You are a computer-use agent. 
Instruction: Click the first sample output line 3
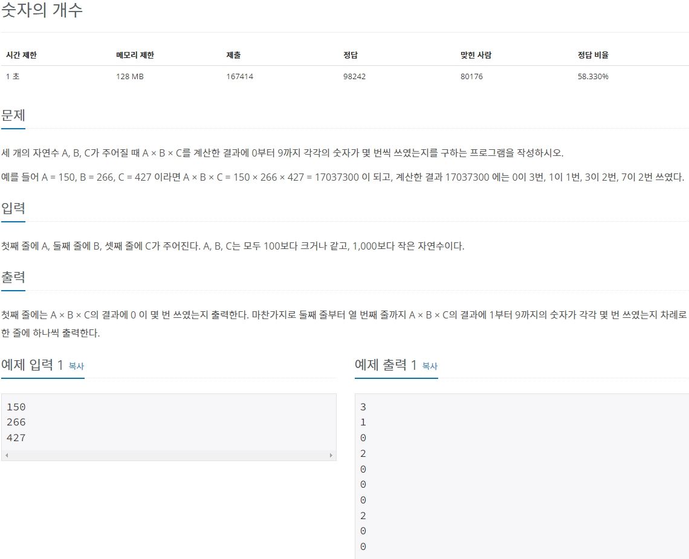(x=363, y=407)
